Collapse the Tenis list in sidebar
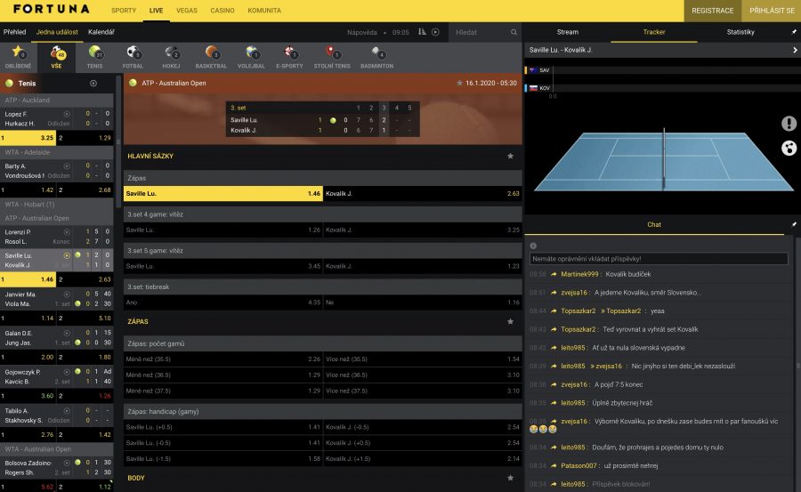 coord(93,83)
